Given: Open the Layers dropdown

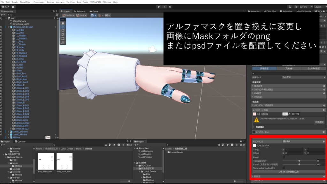Looking at the screenshot, I should coord(306,7).
